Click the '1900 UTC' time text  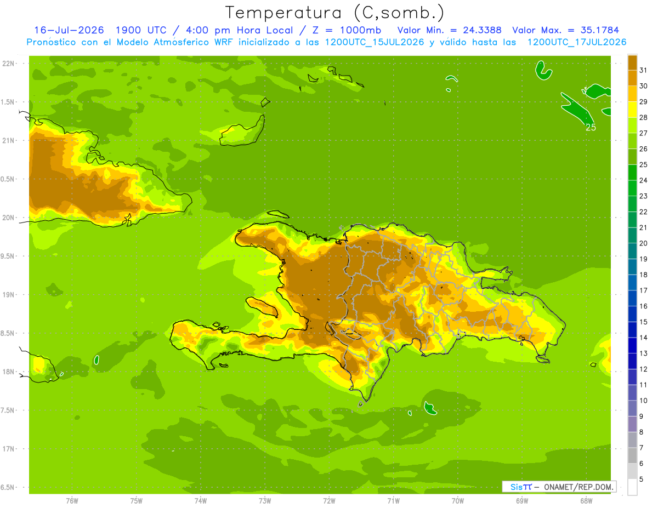140,30
